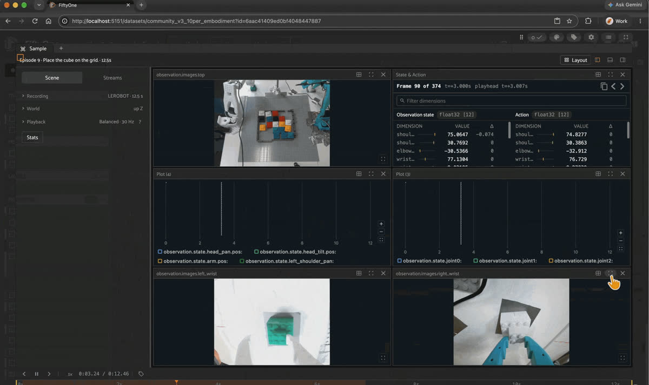Switch to the Scene tab
Viewport: 649px width, 385px height.
point(52,78)
